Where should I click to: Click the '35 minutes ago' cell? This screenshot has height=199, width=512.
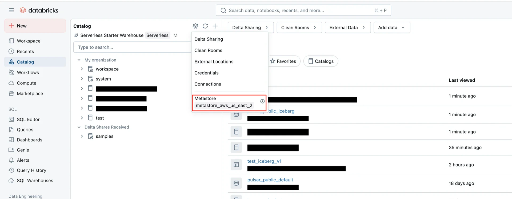465,148
